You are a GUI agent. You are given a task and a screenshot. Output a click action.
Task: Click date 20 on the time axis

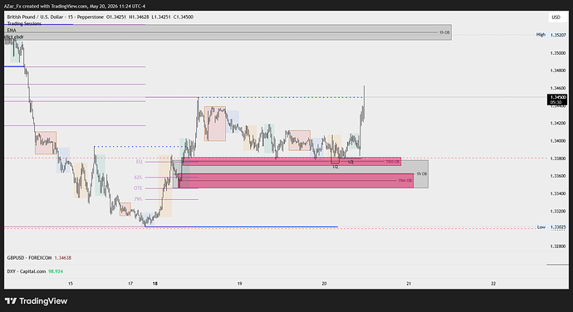coord(324,284)
